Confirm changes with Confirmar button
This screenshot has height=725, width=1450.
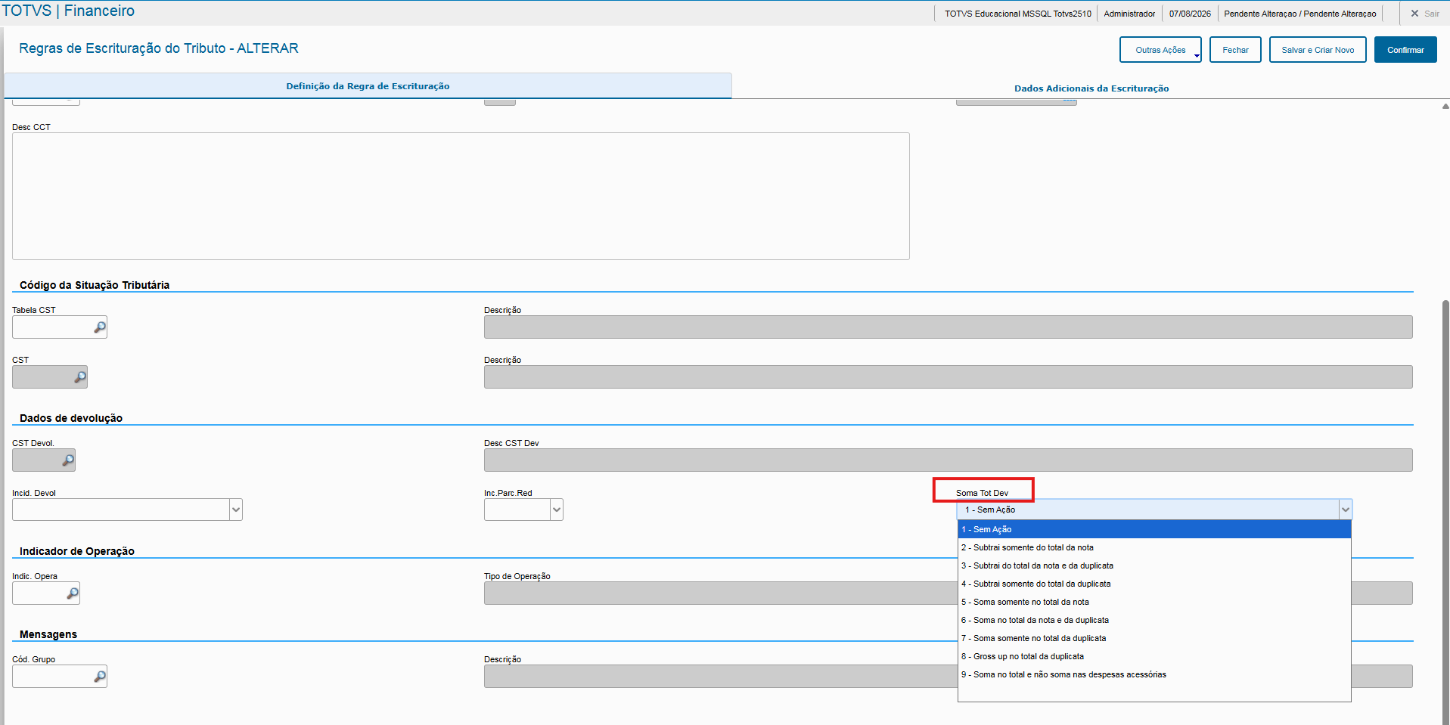tap(1405, 50)
